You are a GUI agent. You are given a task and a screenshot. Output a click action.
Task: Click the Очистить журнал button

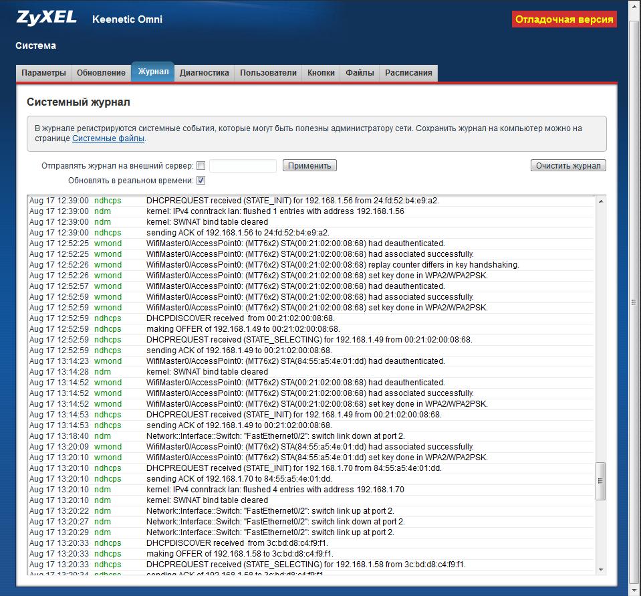click(568, 166)
